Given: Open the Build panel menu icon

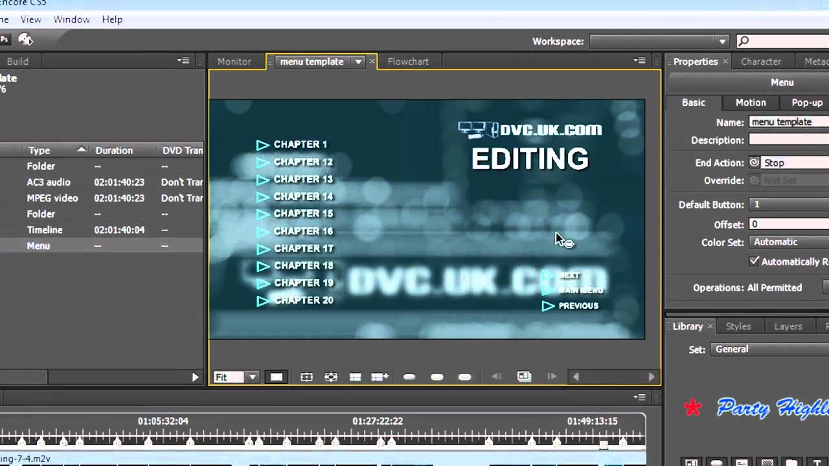Looking at the screenshot, I should click(x=183, y=60).
